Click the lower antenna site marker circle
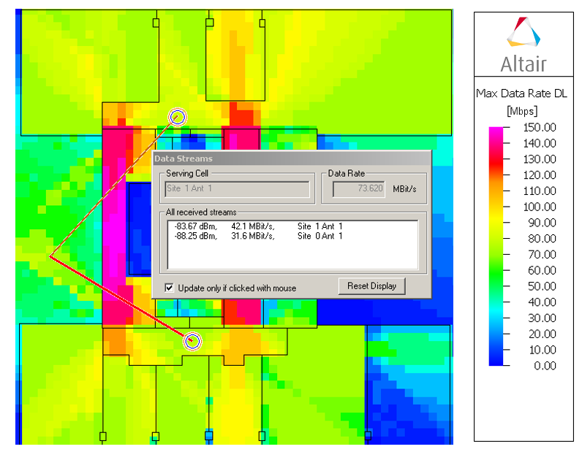The height and width of the screenshot is (452, 582). [x=192, y=340]
